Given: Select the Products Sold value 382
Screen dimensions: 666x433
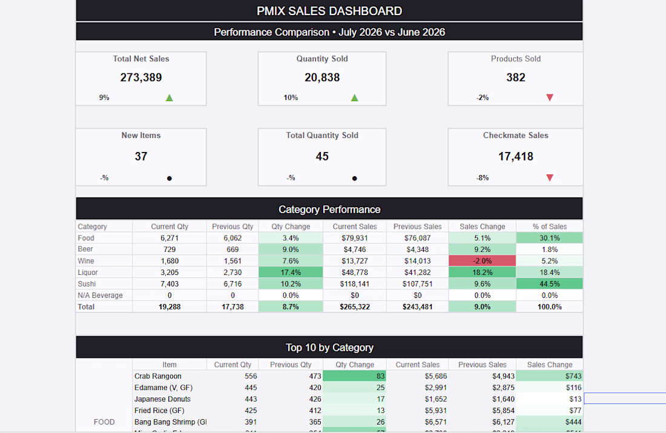Looking at the screenshot, I should (516, 78).
